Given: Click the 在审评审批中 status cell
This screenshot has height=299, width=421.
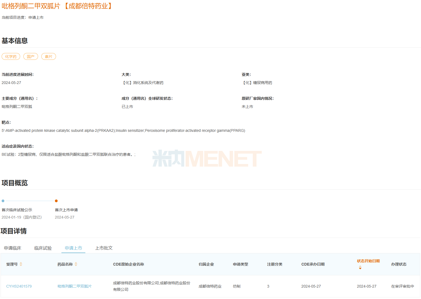Looking at the screenshot, I should [403, 286].
